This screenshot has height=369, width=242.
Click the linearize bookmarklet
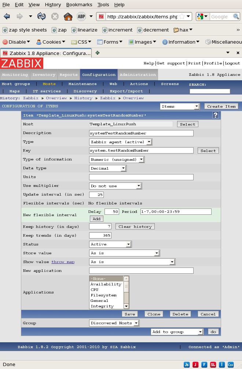[x=85, y=30]
